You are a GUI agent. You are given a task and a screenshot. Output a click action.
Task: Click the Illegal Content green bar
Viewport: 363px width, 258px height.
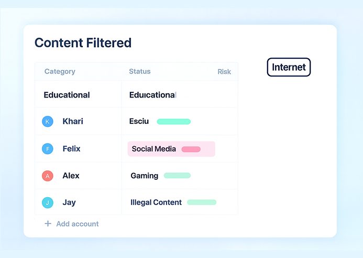(x=202, y=202)
